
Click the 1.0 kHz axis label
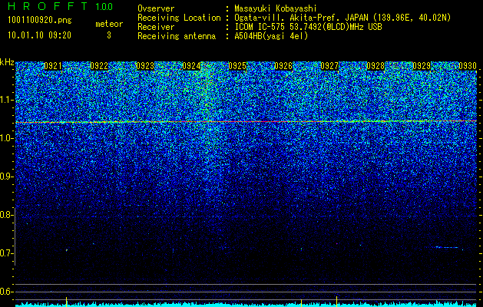(6, 138)
